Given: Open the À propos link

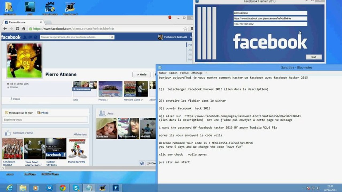Looking at the screenshot, I should 15,99.
